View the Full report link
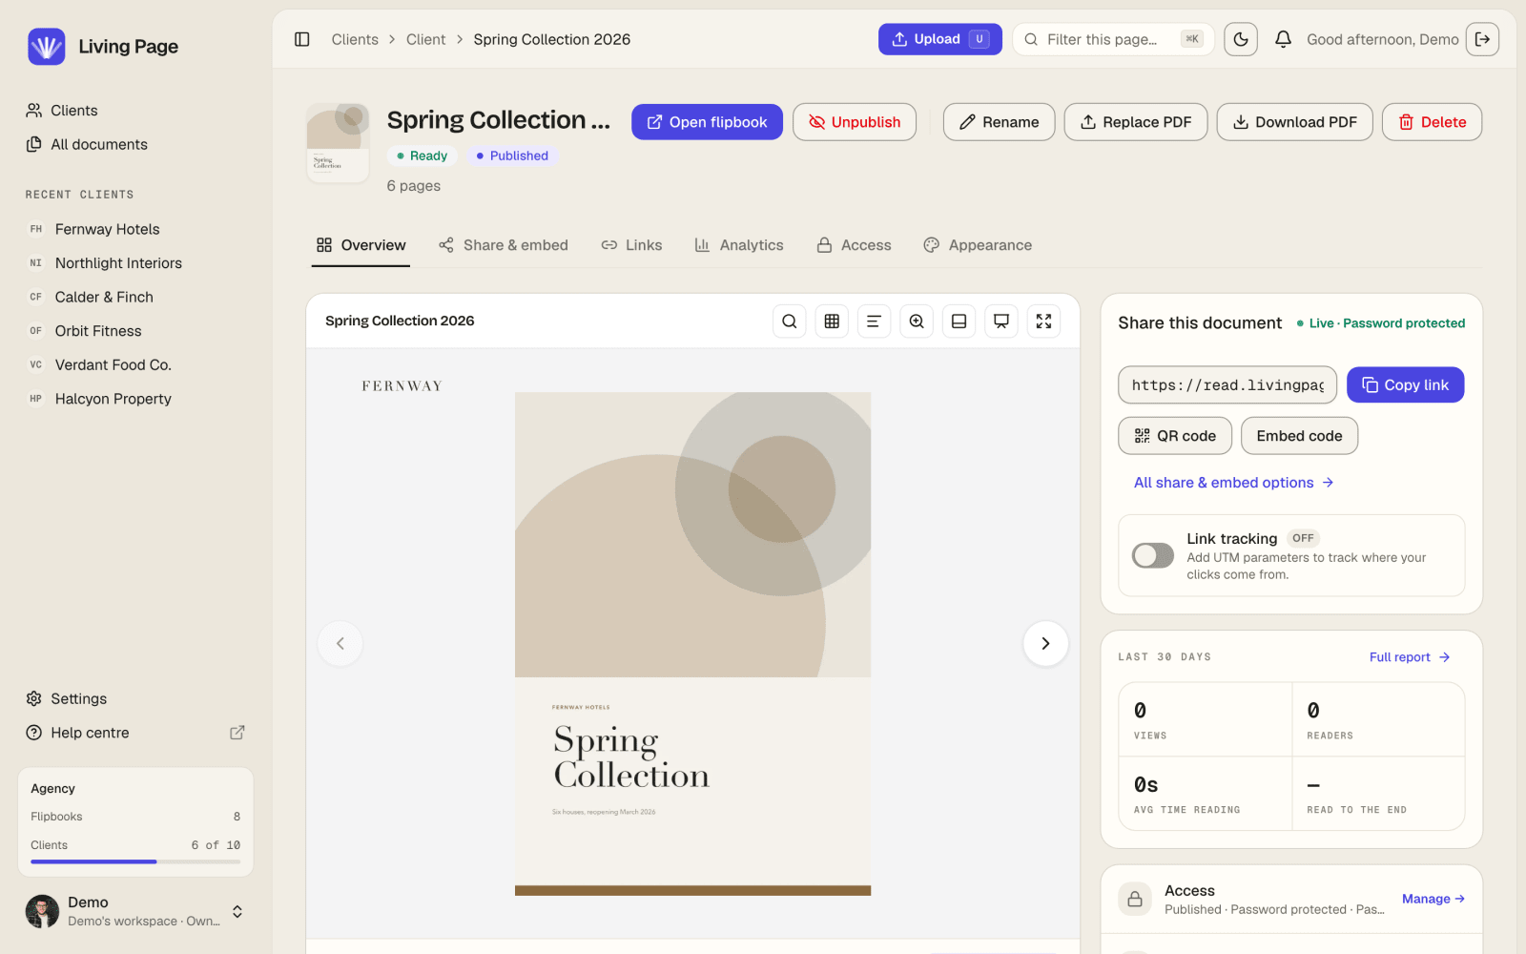Image resolution: width=1526 pixels, height=954 pixels. point(1410,657)
